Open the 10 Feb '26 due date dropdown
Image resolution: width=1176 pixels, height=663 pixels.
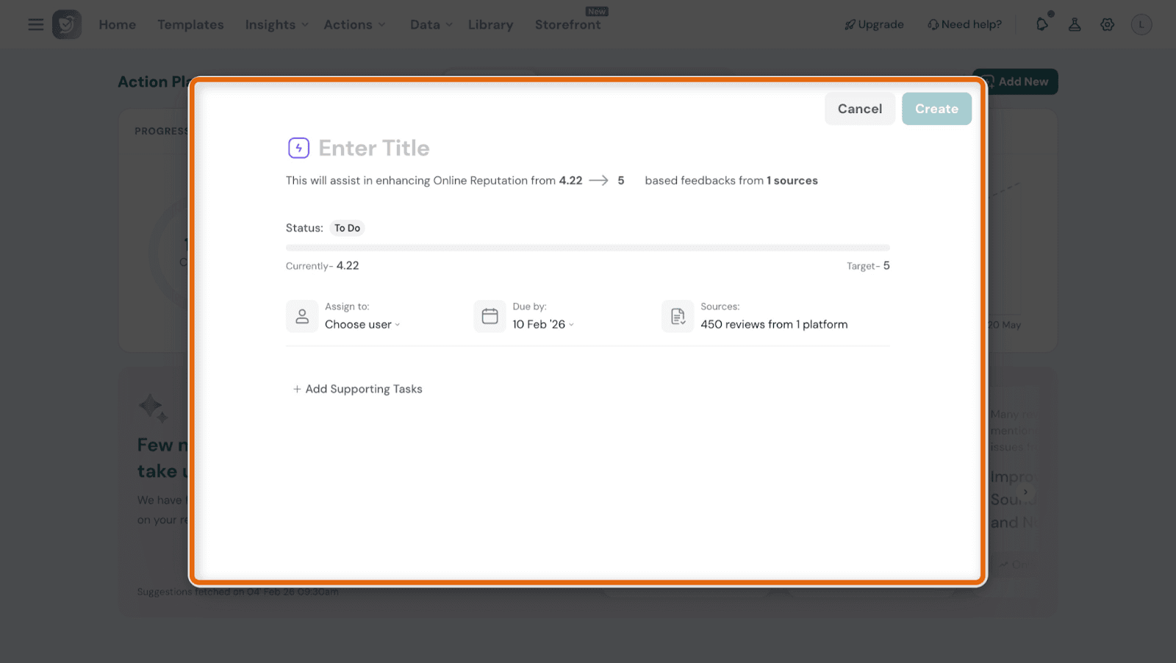(x=542, y=324)
